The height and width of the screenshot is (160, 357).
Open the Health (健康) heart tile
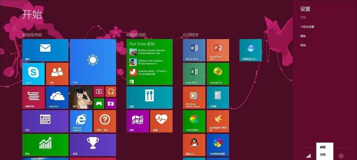tap(161, 121)
